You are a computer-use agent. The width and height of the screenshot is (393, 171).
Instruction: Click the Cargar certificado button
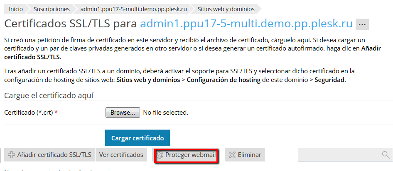[138, 138]
